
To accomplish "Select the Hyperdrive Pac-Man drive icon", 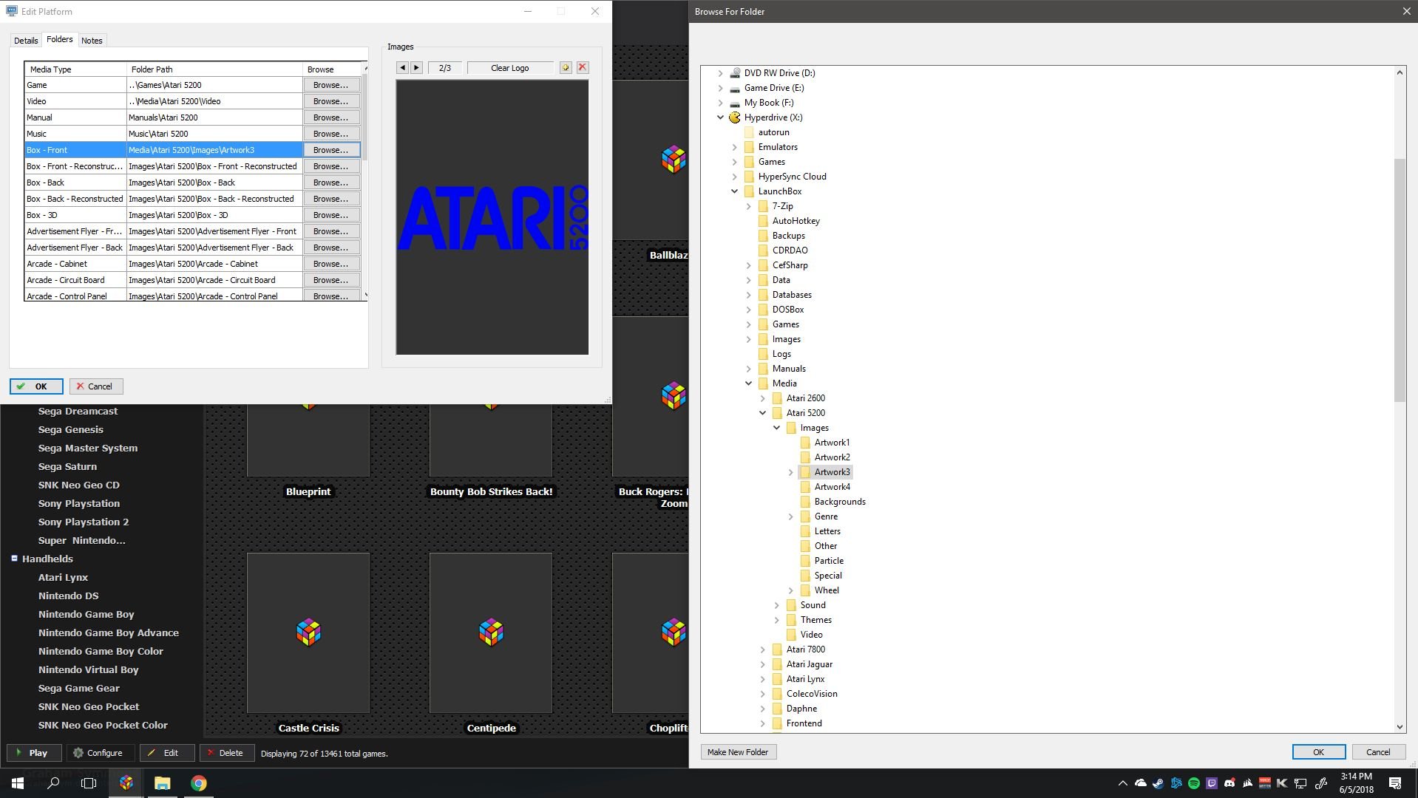I will [735, 117].
